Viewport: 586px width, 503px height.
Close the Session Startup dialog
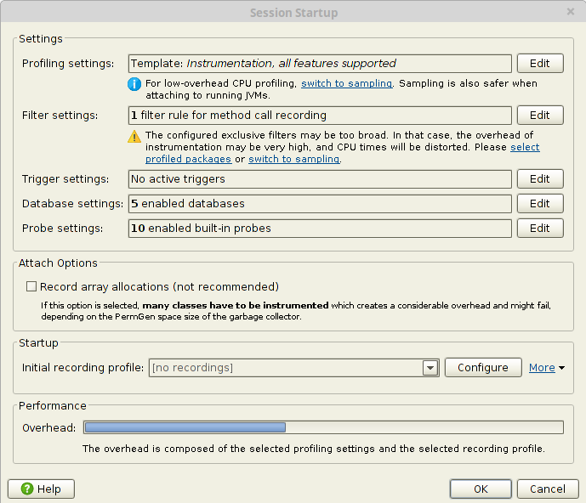pyautogui.click(x=571, y=12)
